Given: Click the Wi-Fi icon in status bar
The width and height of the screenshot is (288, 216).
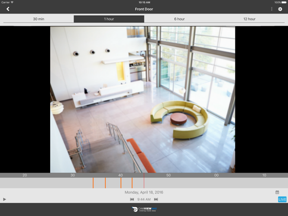Looking at the screenshot, I should click(12, 3).
